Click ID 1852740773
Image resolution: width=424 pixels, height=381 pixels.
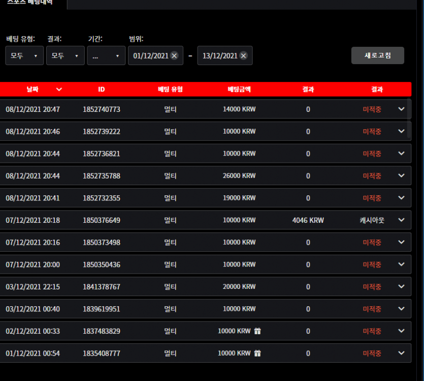102,109
